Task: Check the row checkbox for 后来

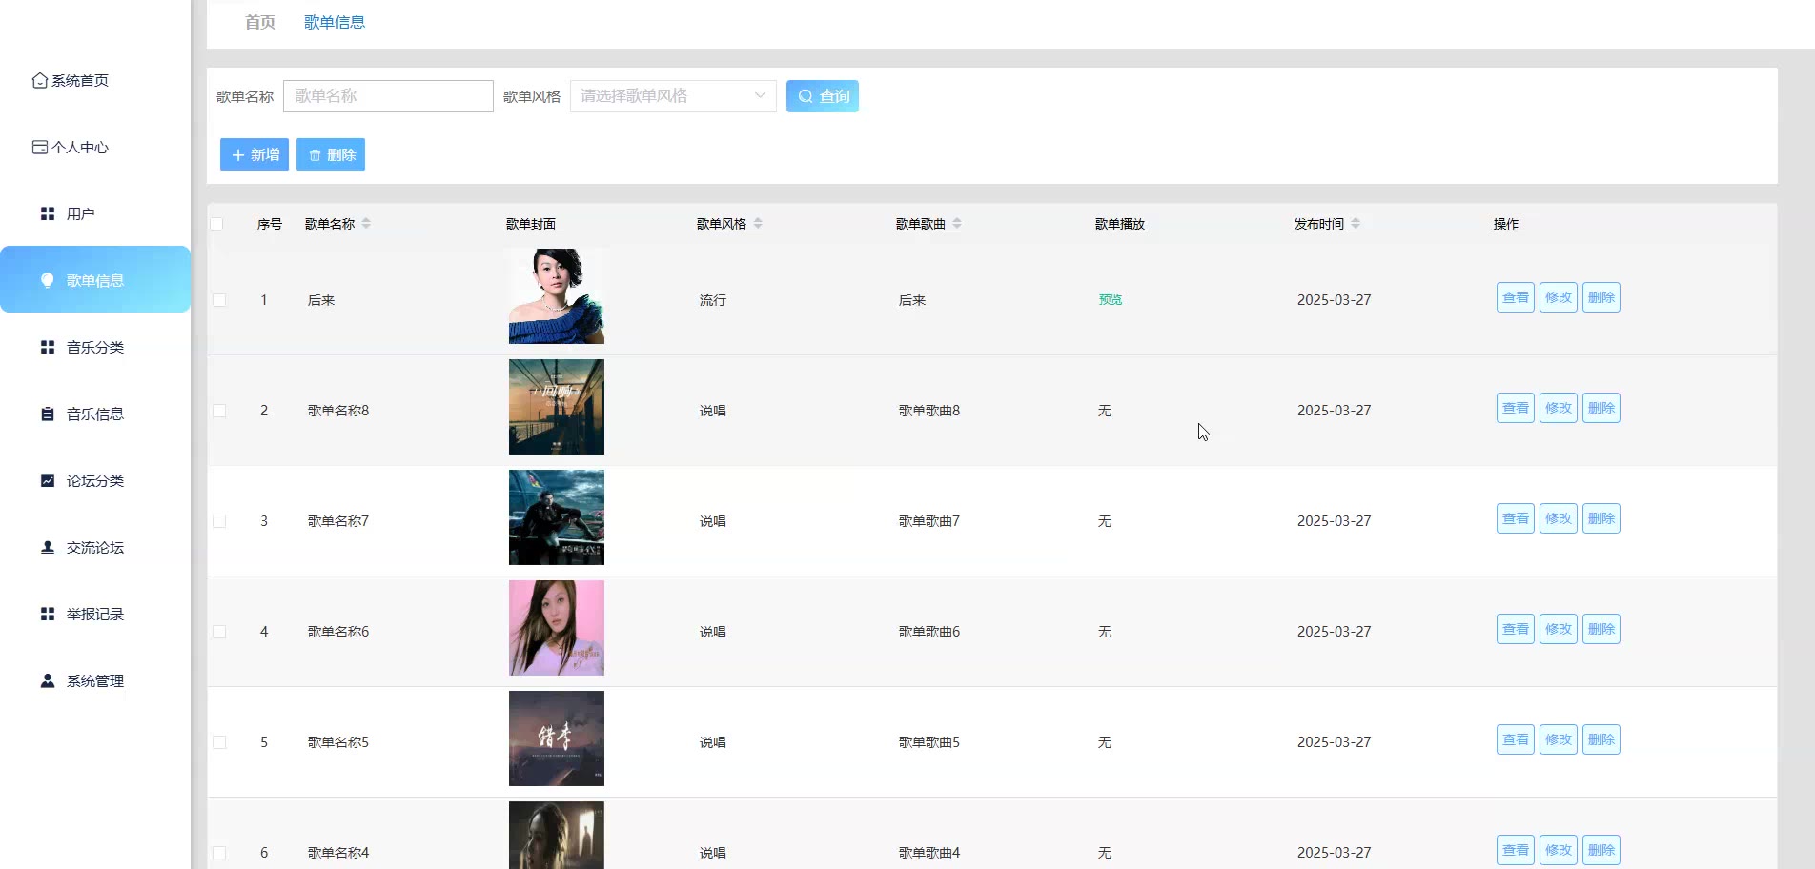Action: tap(219, 300)
